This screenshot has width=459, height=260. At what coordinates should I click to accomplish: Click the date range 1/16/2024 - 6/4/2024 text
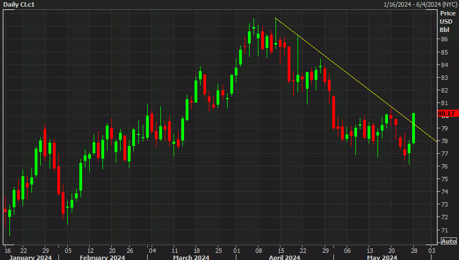420,4
